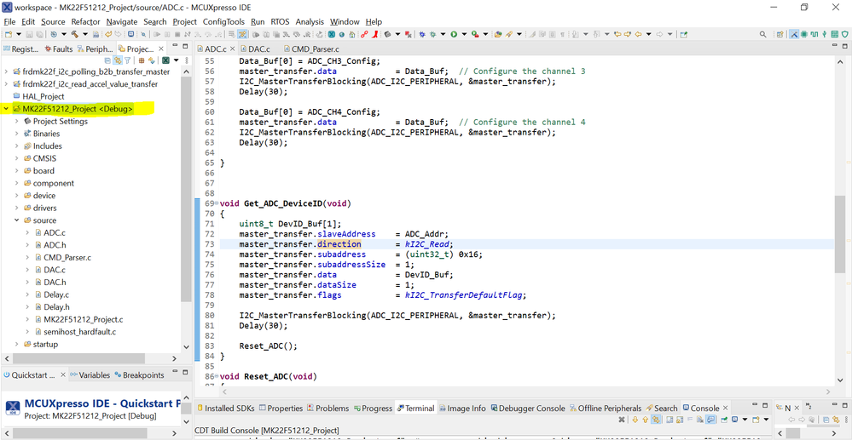Click the globe toolbar icon

coord(341,34)
